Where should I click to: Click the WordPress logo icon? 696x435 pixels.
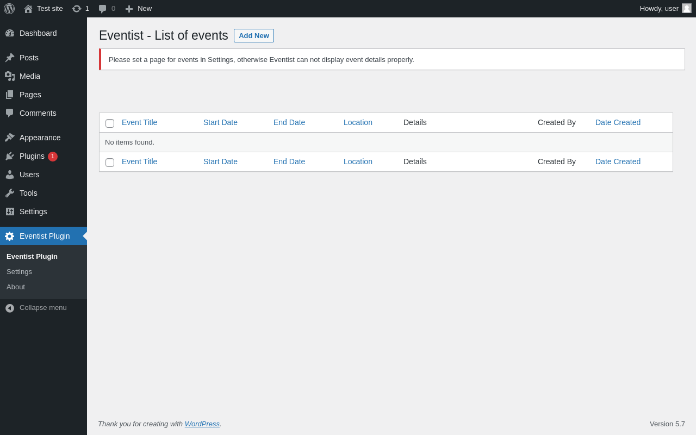tap(9, 9)
